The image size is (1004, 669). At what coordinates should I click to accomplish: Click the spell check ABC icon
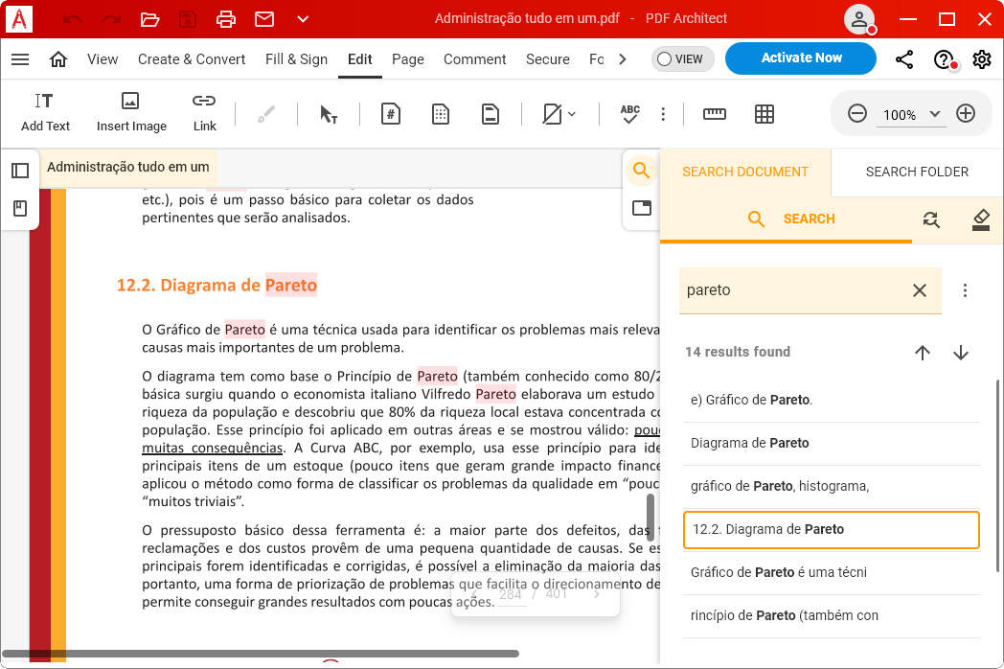(x=629, y=114)
